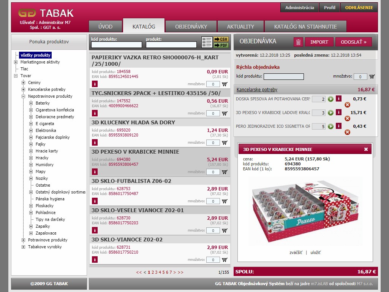Select Tlac in product tree
The height and width of the screenshot is (292, 389).
point(24,69)
